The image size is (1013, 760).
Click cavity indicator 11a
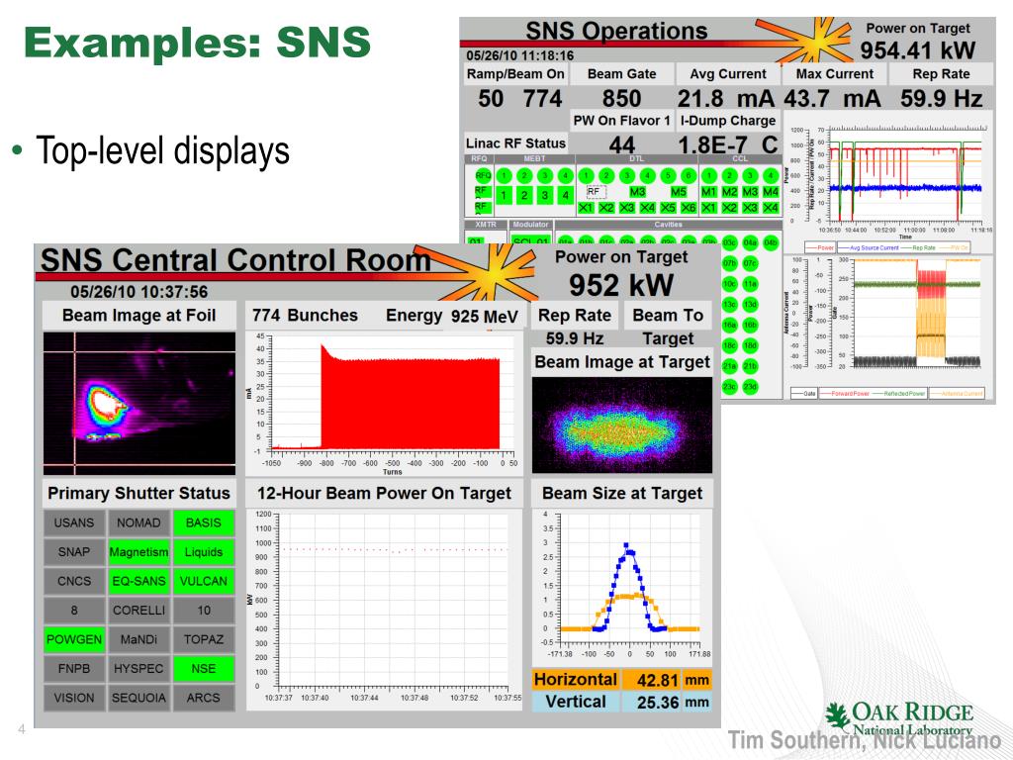pos(750,284)
